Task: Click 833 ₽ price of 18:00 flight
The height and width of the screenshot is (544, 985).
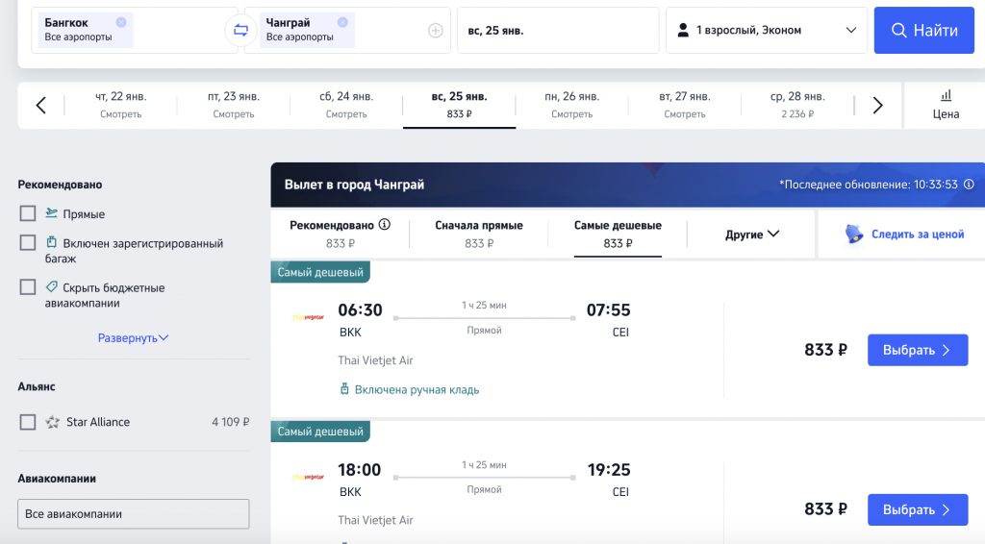Action: (825, 509)
